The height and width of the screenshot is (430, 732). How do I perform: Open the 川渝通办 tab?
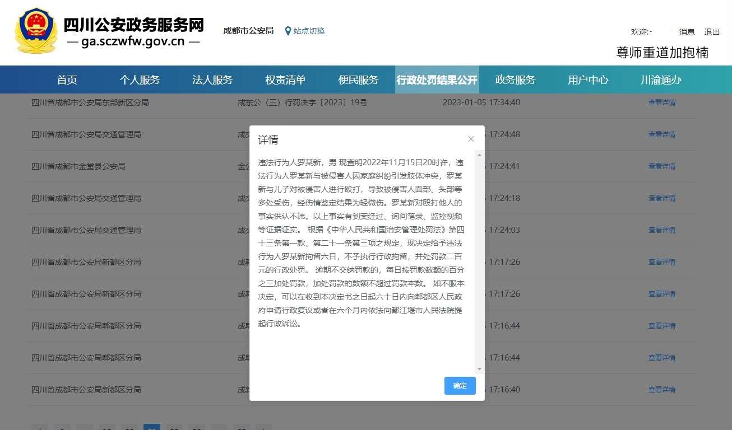point(660,80)
